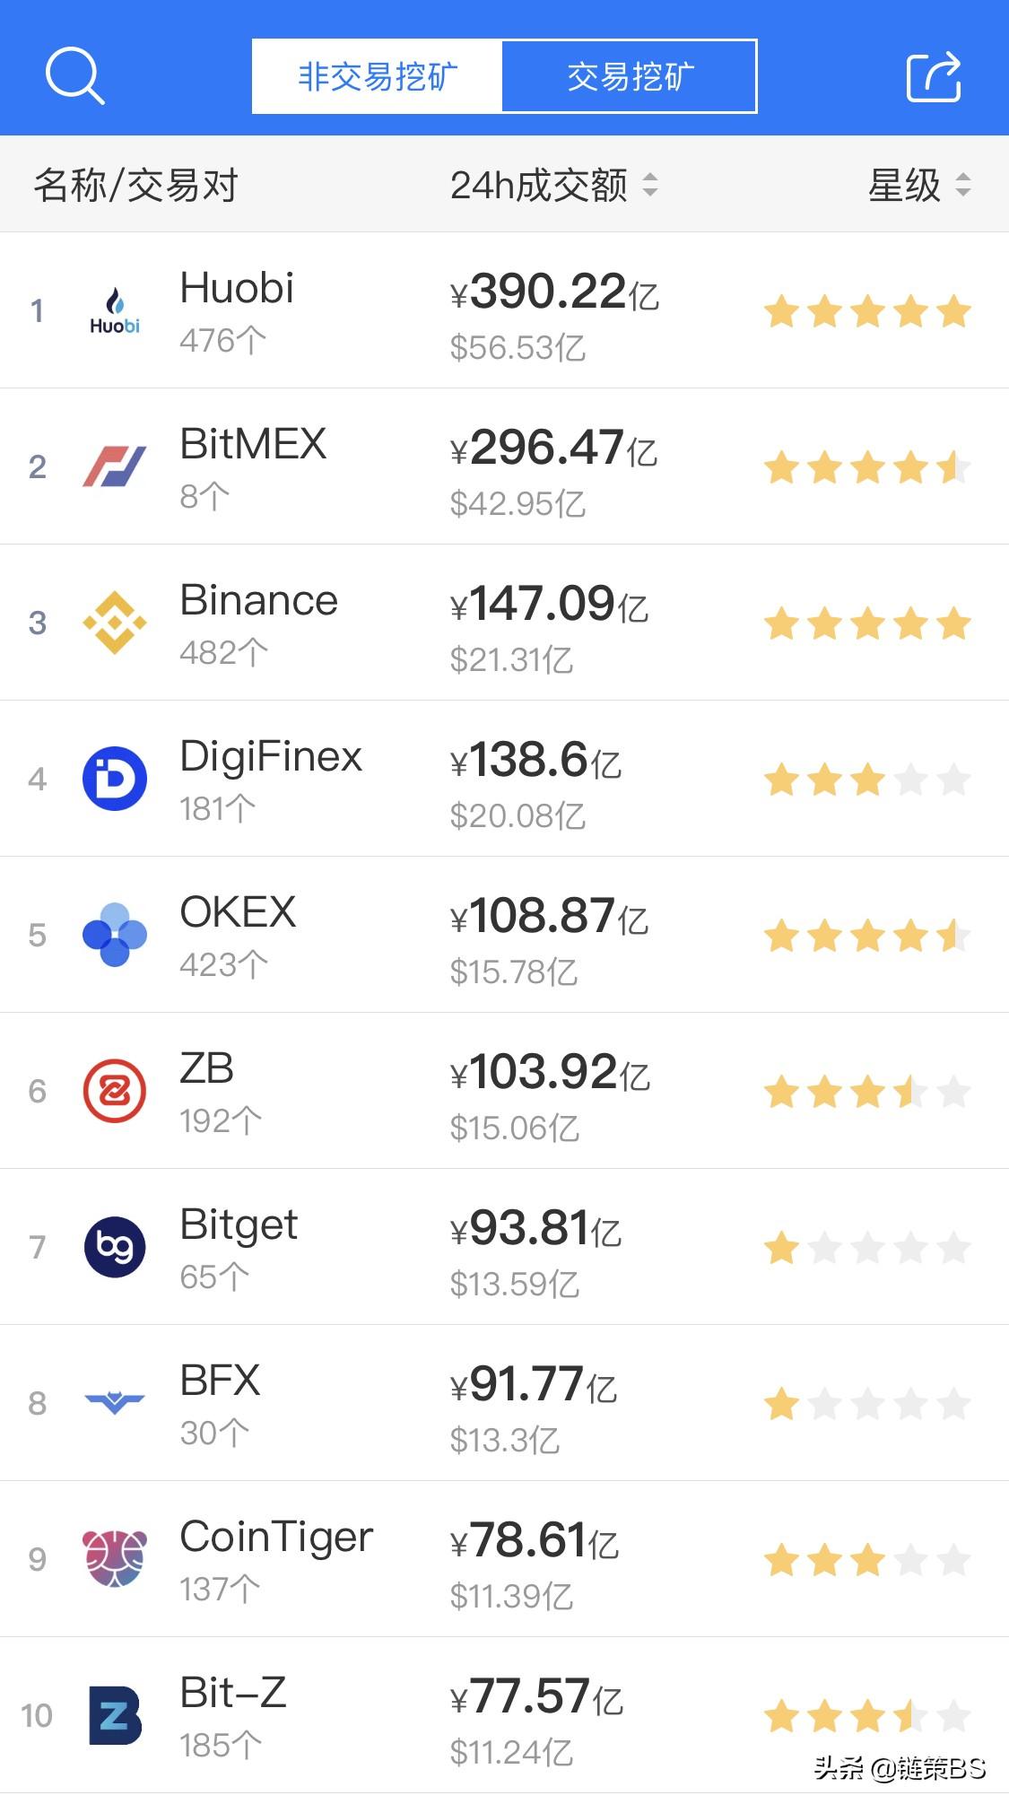Click the Bit-Z logo

(x=115, y=1715)
